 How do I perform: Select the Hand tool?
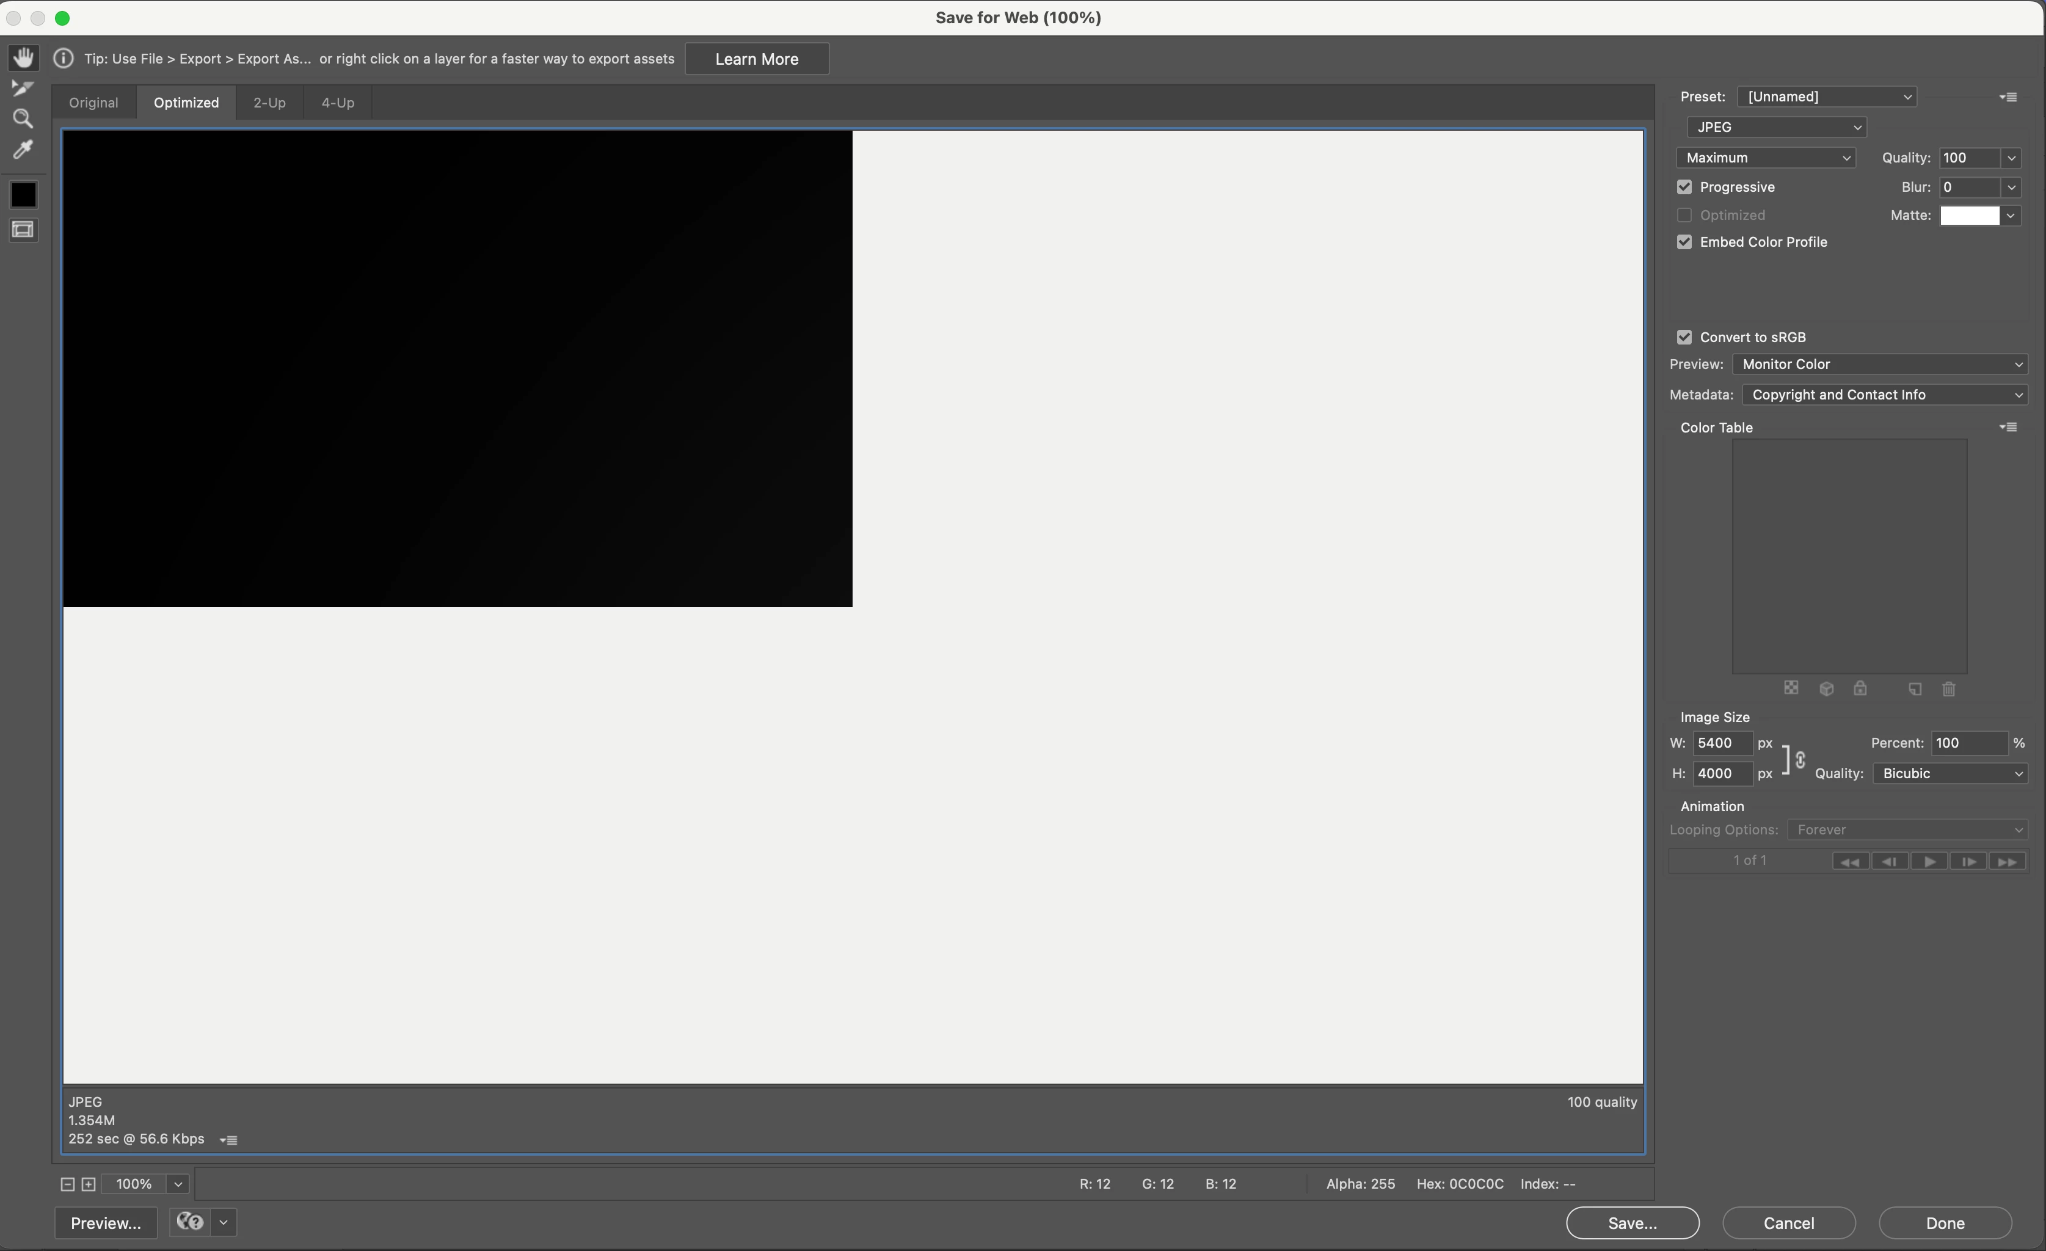coord(23,57)
